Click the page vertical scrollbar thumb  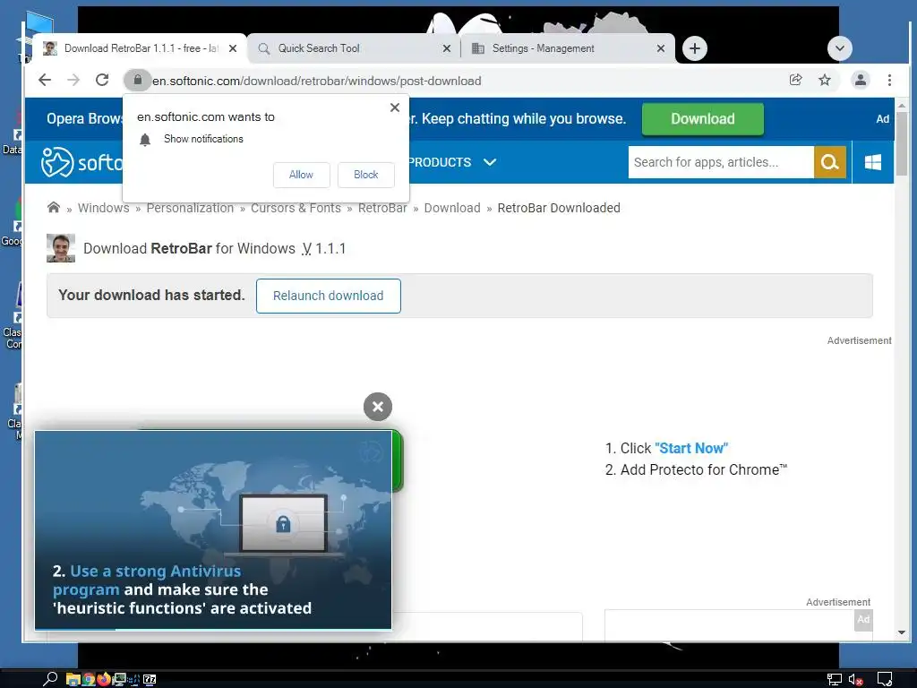pos(901,144)
